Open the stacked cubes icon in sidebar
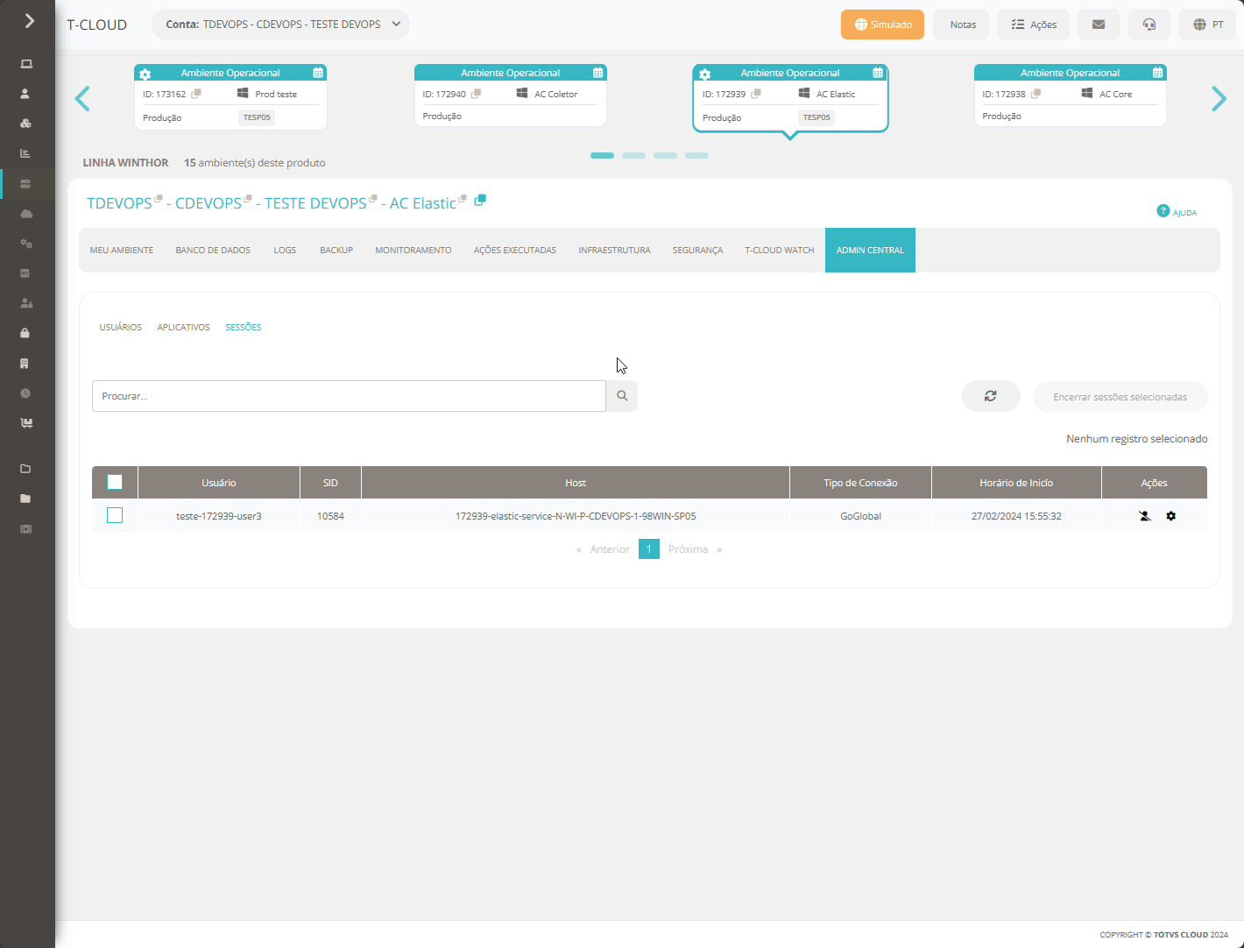The image size is (1244, 948). pyautogui.click(x=25, y=124)
